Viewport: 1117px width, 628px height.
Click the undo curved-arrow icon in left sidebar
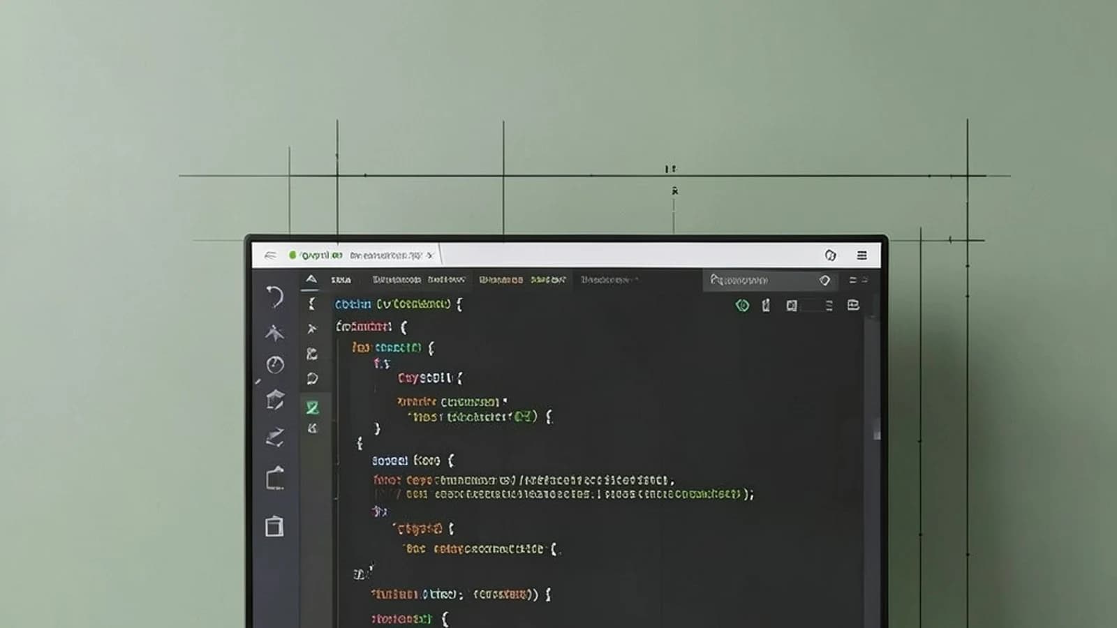275,297
